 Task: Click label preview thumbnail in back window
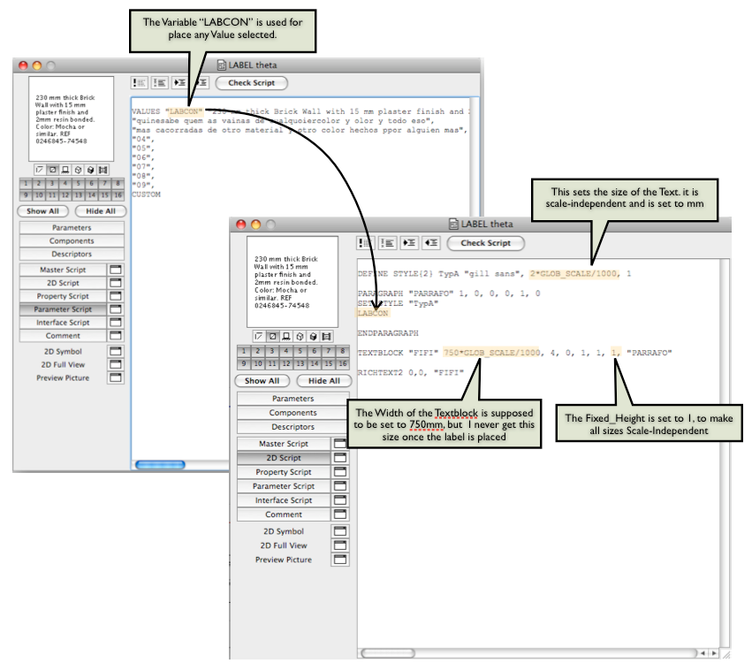(71, 119)
